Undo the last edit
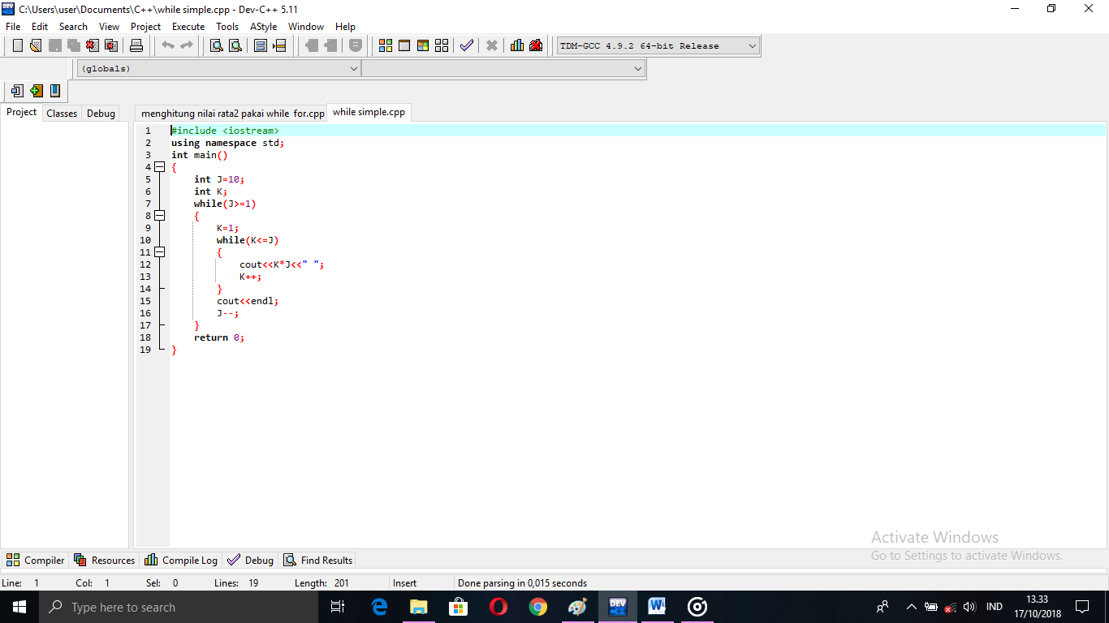 [x=168, y=45]
